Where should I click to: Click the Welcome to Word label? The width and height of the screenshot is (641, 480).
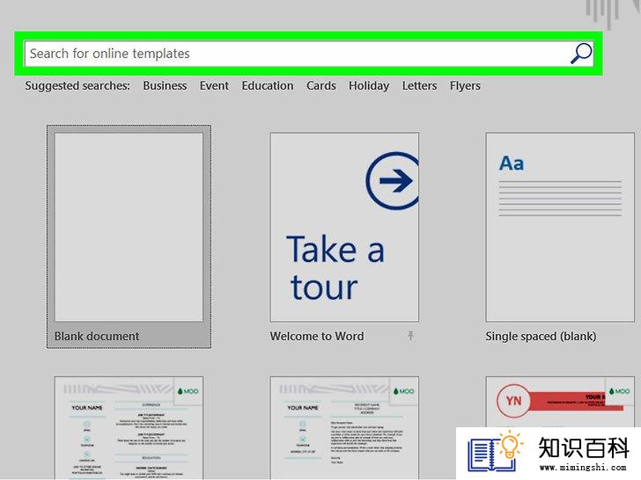317,337
